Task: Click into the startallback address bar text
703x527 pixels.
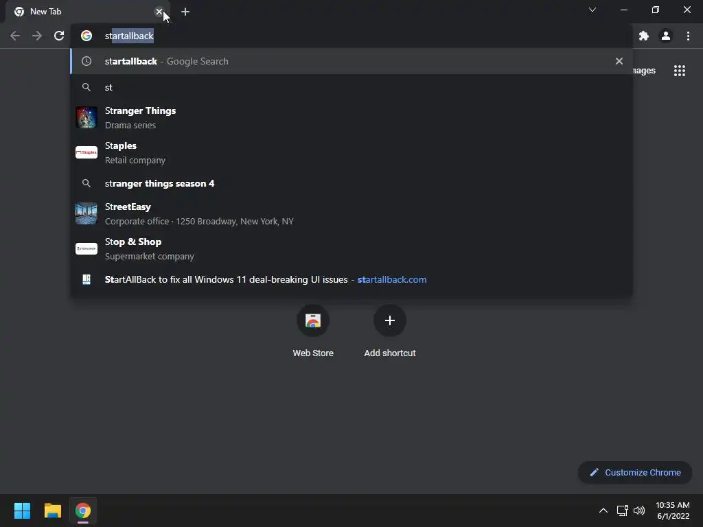Action: coord(129,36)
